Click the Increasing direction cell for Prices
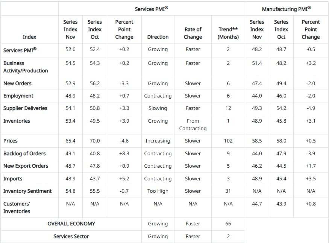Image resolution: width=329 pixels, height=243 pixels. tap(158, 141)
